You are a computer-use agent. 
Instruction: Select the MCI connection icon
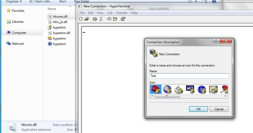click(190, 89)
